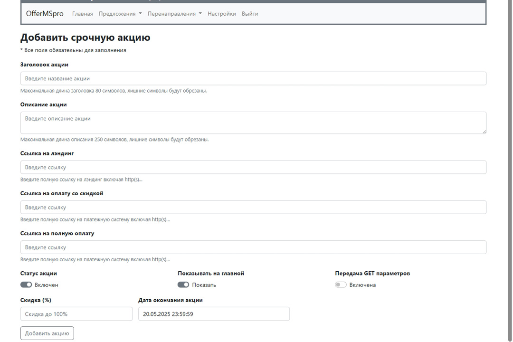513x342 pixels.
Task: Toggle the Показывать на главной switch
Action: 183,285
